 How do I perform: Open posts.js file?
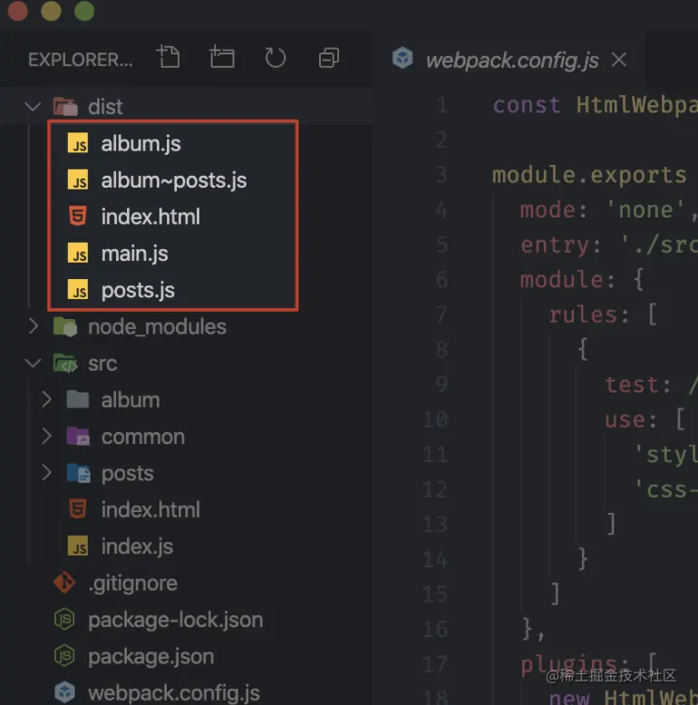[x=138, y=291]
